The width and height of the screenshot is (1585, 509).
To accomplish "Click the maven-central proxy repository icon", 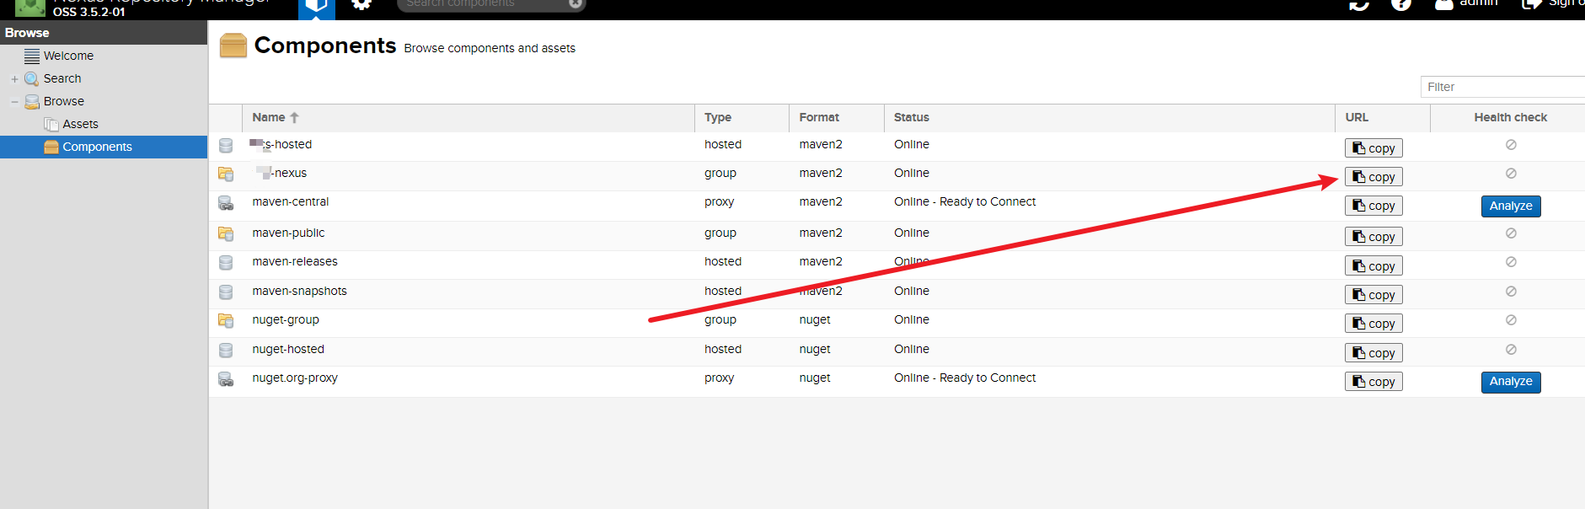I will (226, 203).
